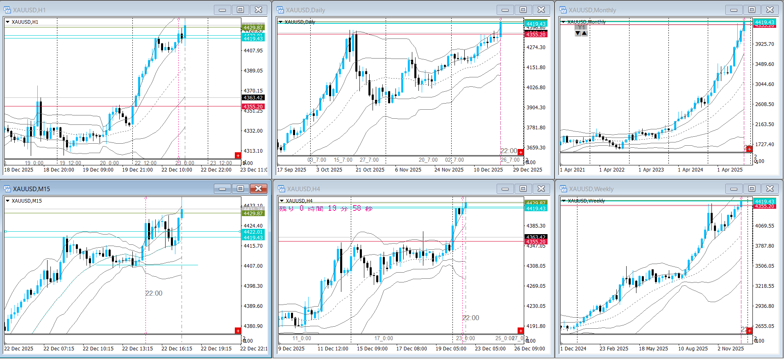Click the red plus icon in H1 chart

238,155
